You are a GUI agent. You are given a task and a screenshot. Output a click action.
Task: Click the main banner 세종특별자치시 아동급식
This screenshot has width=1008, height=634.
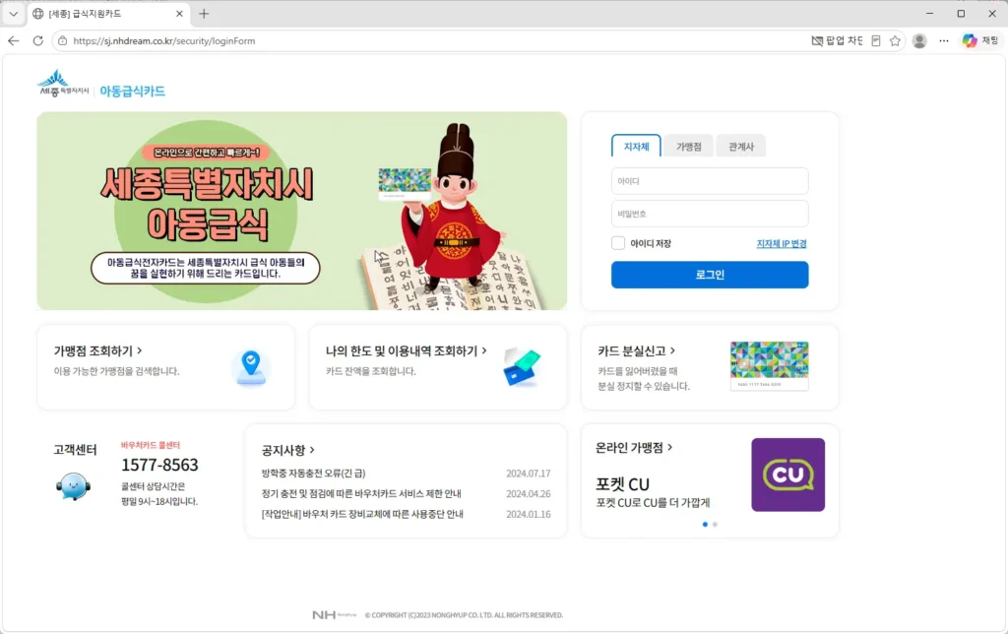[x=301, y=211]
